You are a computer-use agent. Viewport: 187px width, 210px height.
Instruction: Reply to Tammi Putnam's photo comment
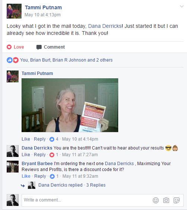[x=40, y=139]
